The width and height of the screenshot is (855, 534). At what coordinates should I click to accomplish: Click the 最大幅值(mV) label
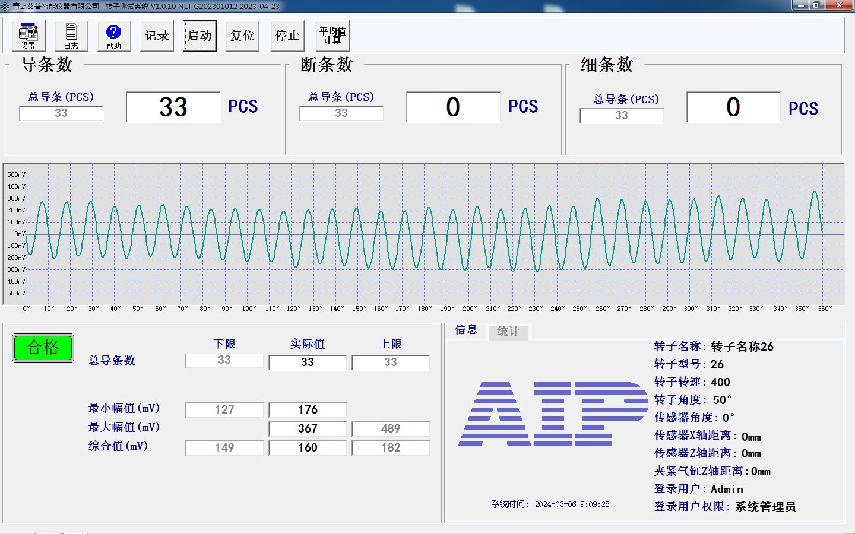(x=124, y=427)
